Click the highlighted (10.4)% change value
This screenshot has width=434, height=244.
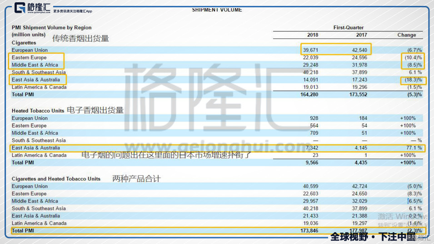point(412,58)
